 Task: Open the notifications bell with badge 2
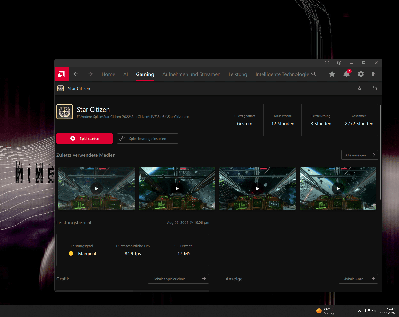pyautogui.click(x=346, y=74)
